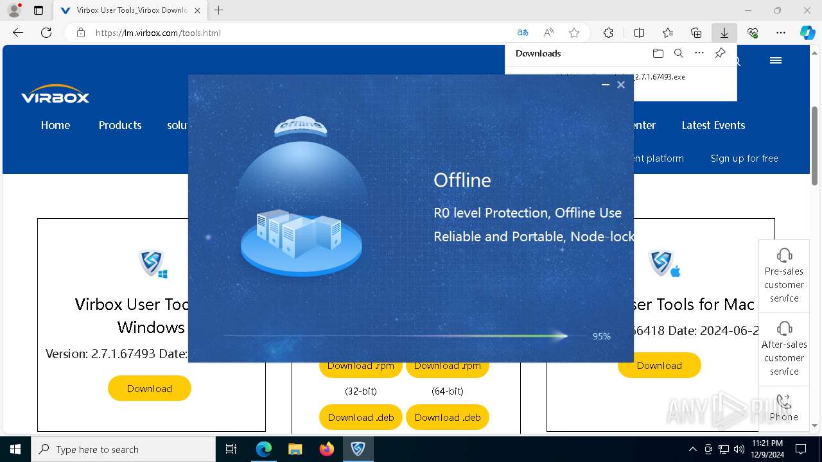Click the Virbox logo

pos(55,94)
